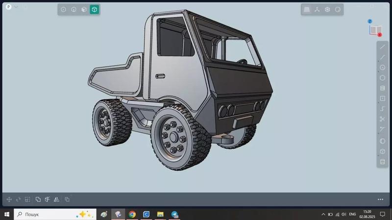Open the paint palette app in taskbar
Image resolution: width=392 pixels, height=220 pixels.
coord(104,214)
